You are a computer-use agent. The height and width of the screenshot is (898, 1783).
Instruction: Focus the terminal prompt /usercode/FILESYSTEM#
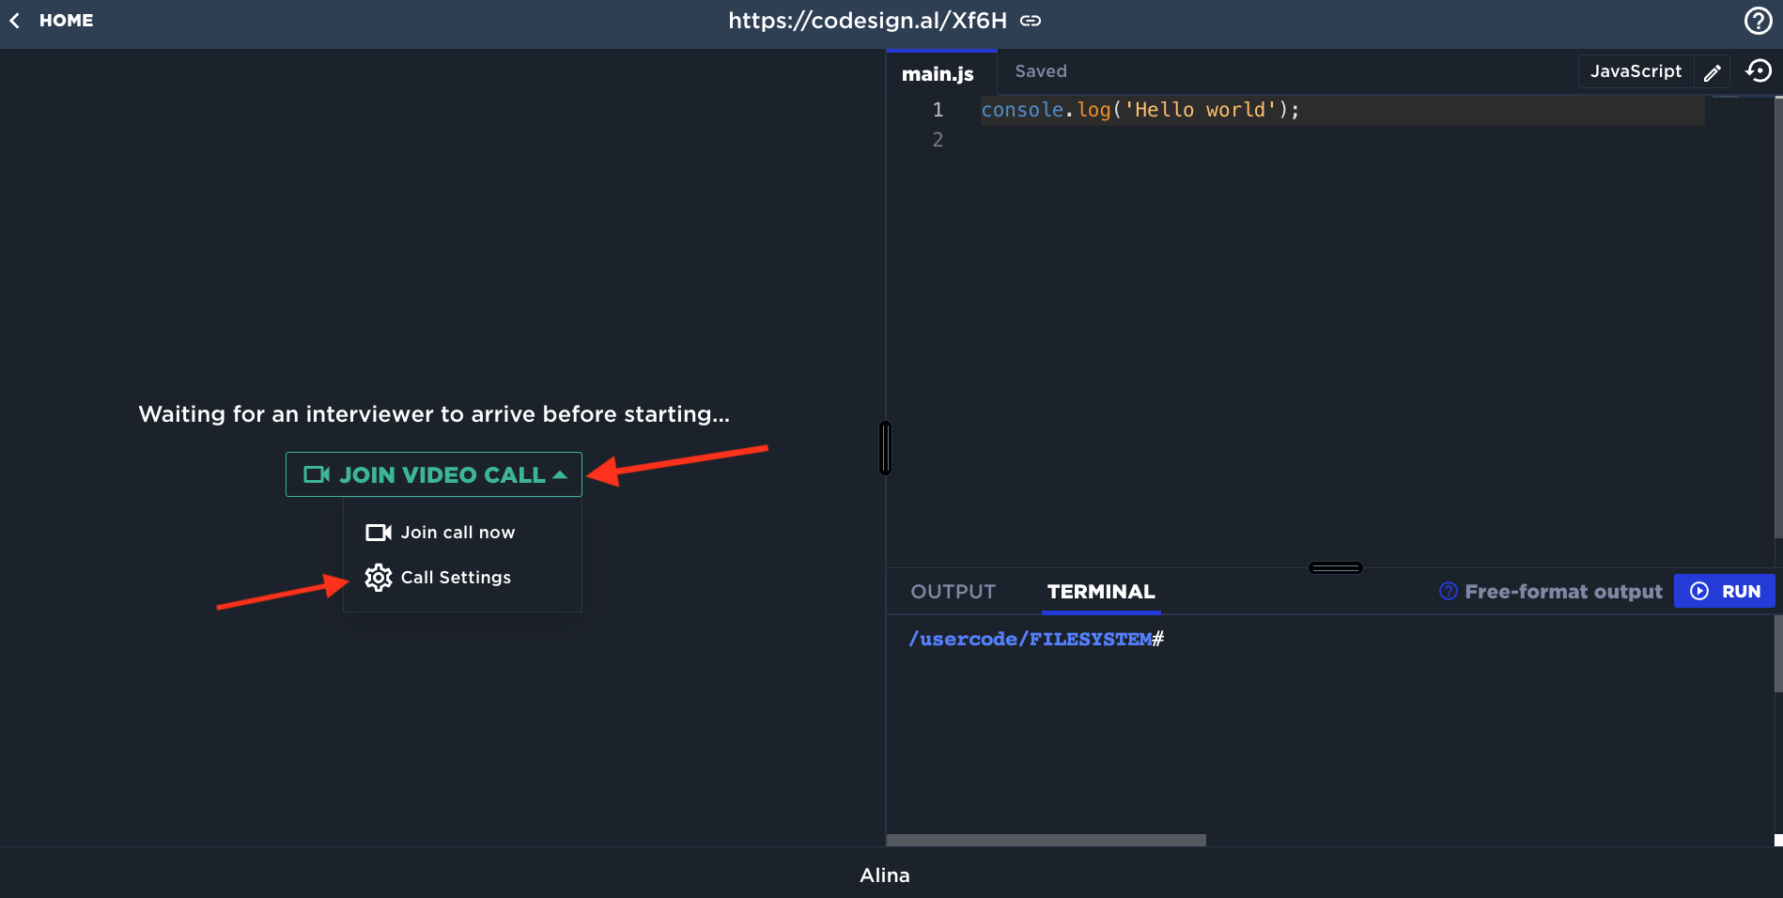tap(1036, 639)
